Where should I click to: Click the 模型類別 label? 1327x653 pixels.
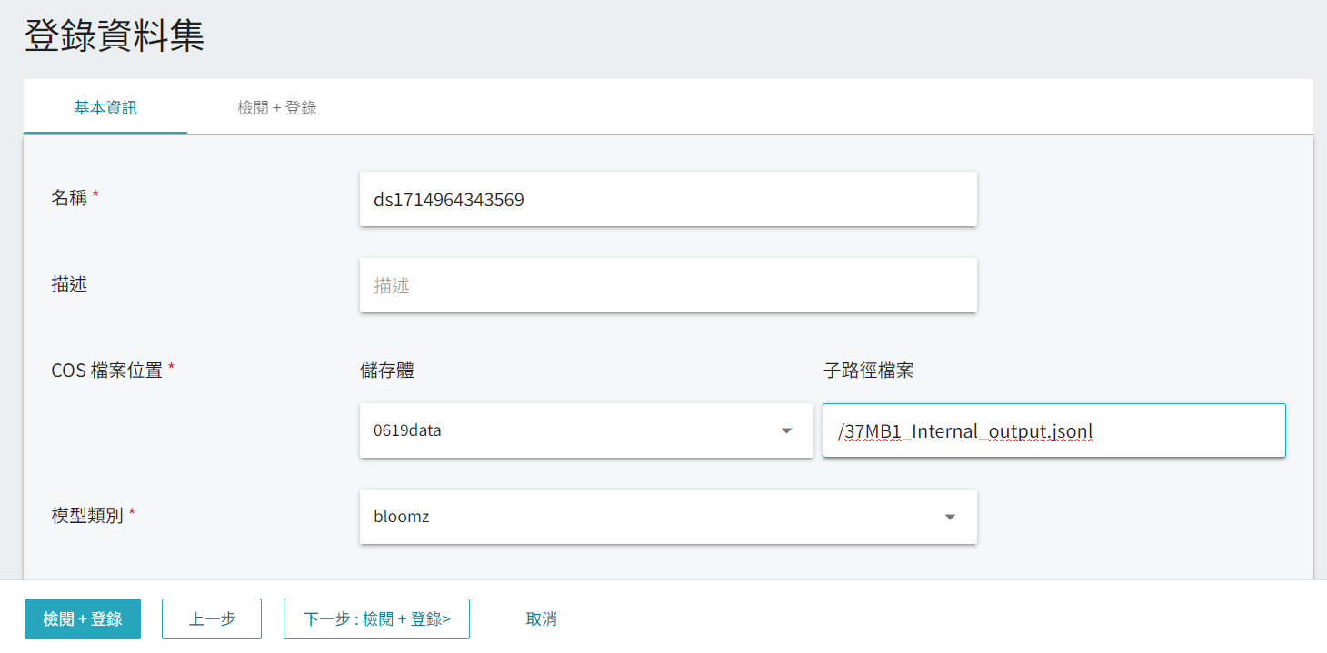[x=87, y=515]
